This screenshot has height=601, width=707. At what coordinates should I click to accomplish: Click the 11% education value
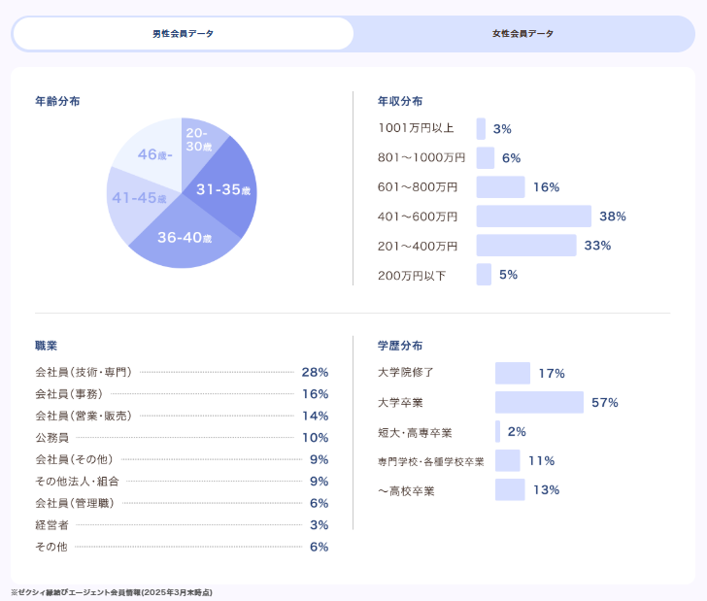click(542, 461)
